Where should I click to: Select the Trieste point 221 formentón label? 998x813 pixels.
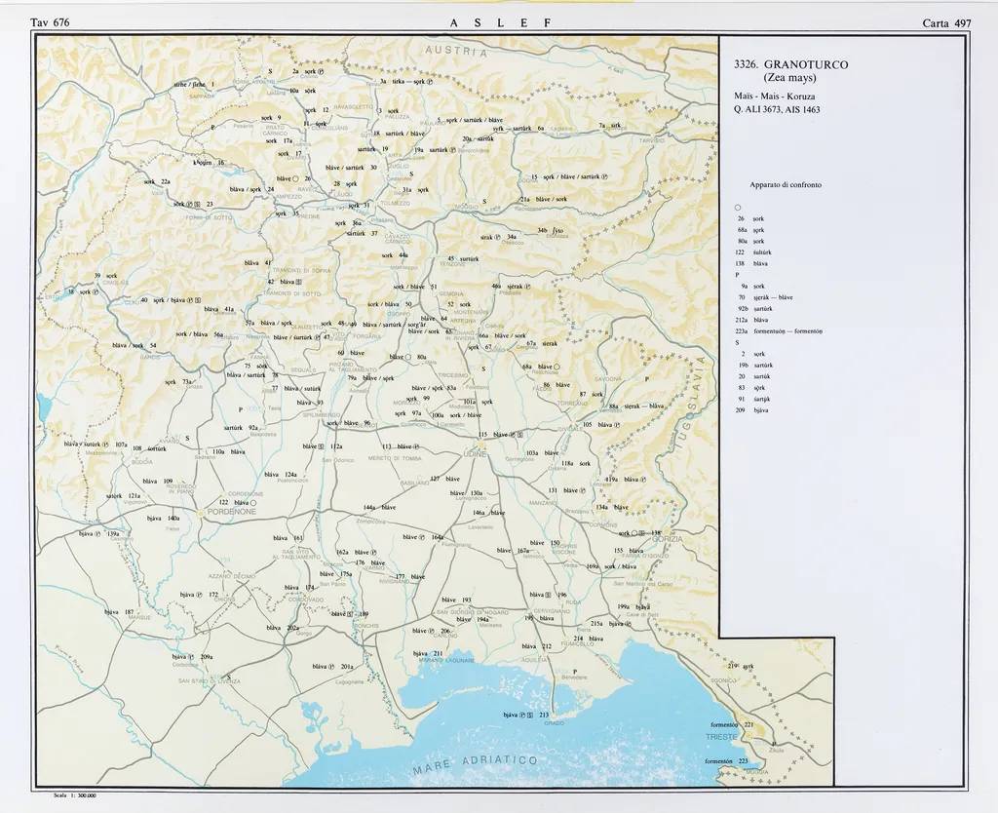725,725
